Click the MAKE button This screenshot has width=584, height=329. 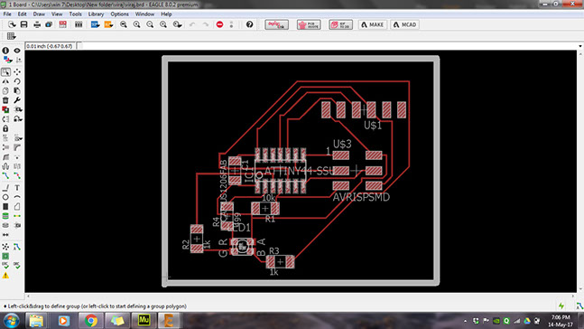[373, 24]
